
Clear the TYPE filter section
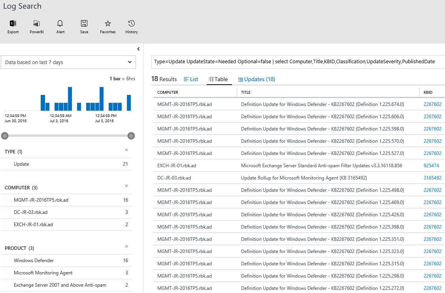[126, 150]
